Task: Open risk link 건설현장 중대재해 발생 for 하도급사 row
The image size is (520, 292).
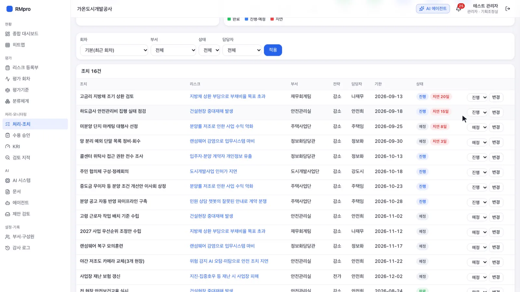Action: click(x=211, y=111)
